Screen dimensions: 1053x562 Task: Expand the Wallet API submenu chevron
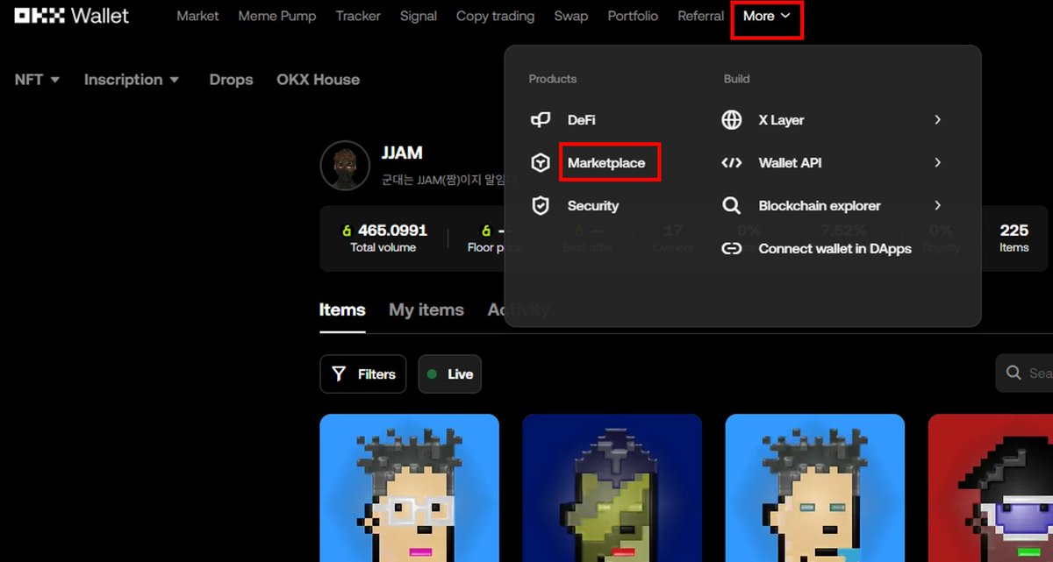coord(937,163)
